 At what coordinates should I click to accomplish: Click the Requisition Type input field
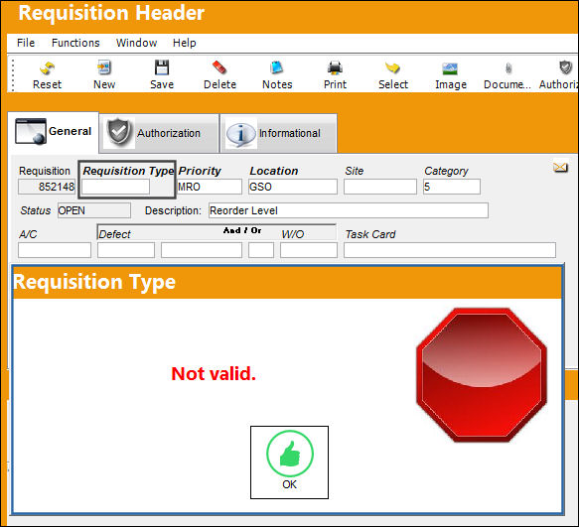(x=115, y=187)
